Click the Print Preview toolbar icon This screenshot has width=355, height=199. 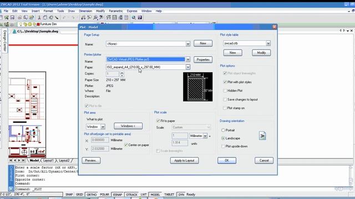(26, 17)
